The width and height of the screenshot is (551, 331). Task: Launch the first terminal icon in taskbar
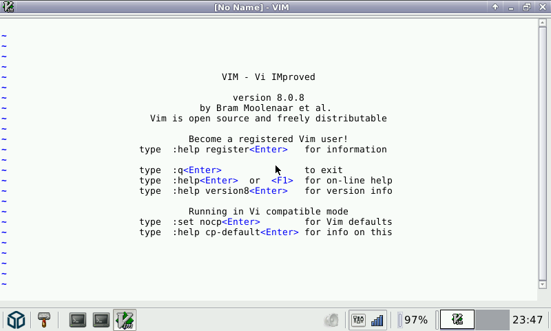[78, 320]
